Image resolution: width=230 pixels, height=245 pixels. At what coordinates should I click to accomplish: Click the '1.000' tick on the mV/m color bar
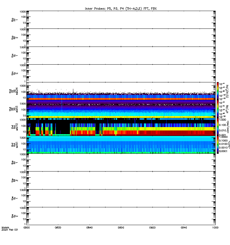tap(223, 120)
